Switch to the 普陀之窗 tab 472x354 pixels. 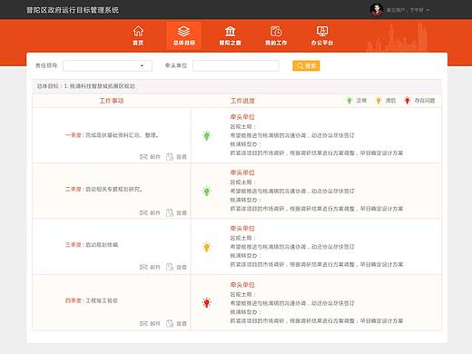pyautogui.click(x=231, y=35)
